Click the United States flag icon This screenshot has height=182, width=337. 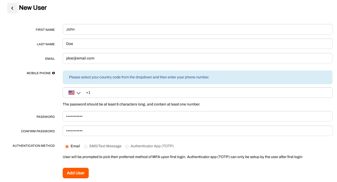(x=71, y=93)
